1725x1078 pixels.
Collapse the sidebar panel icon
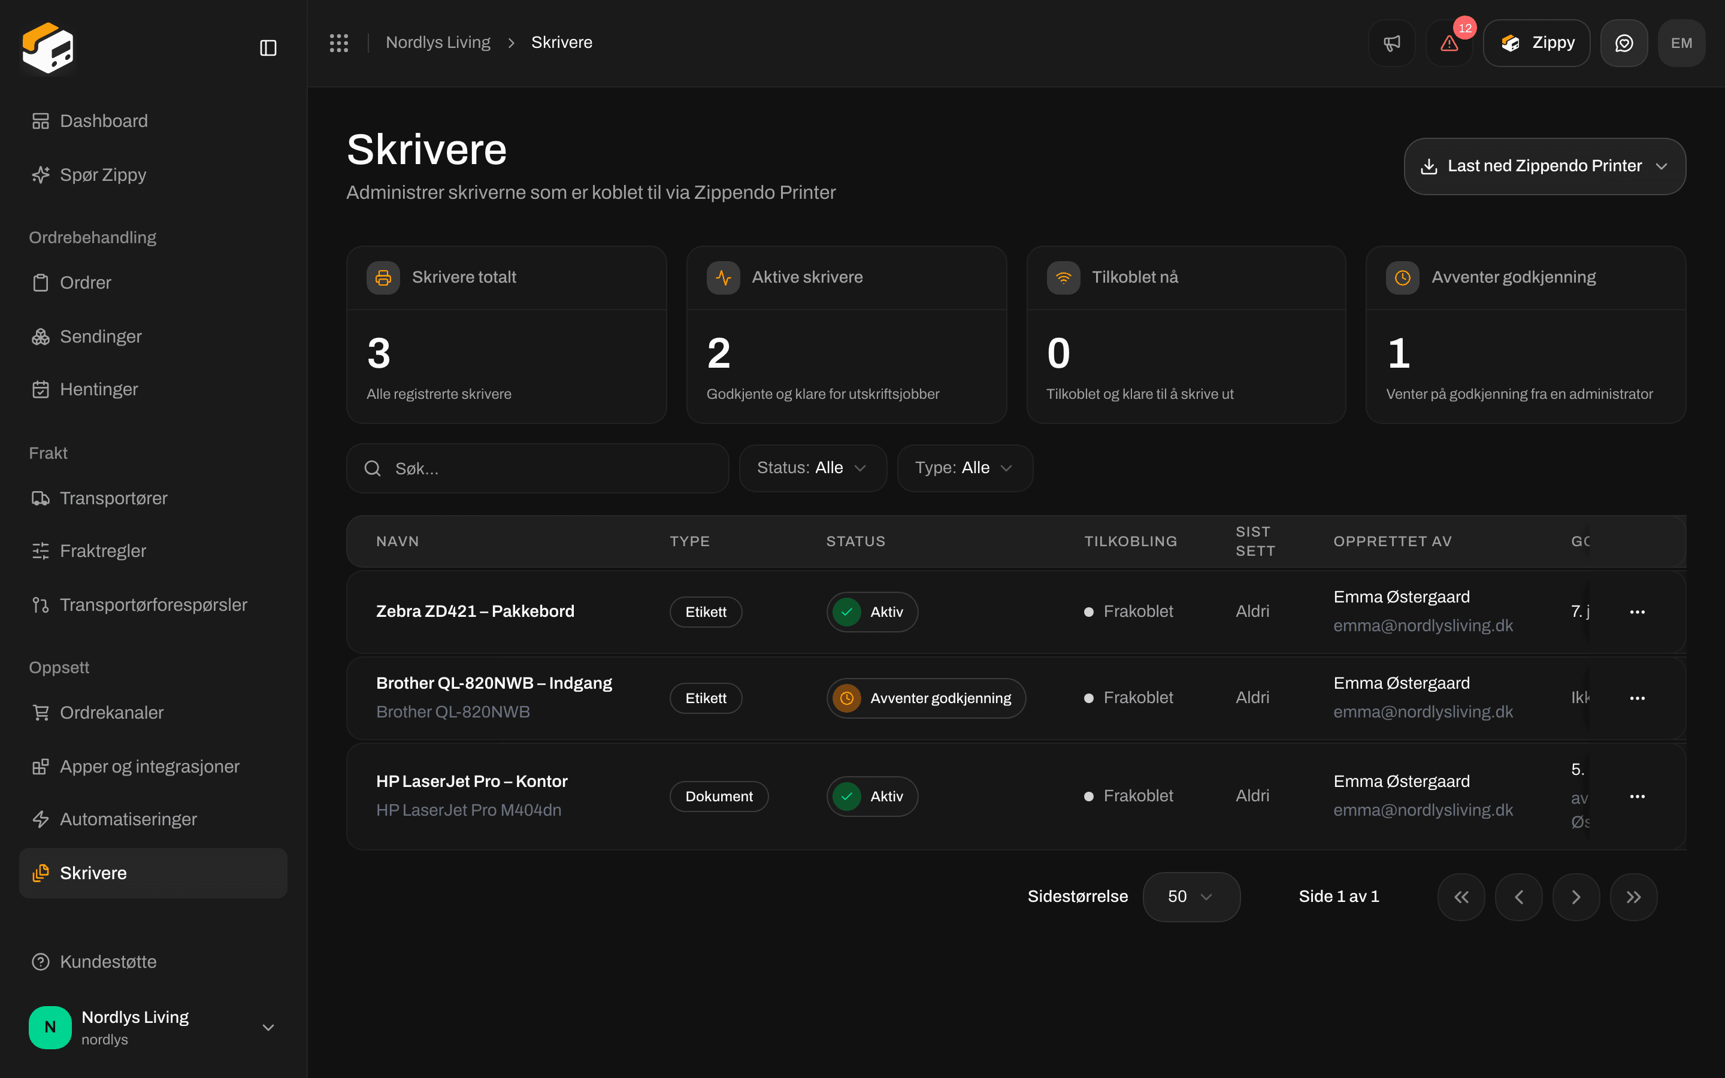point(268,48)
